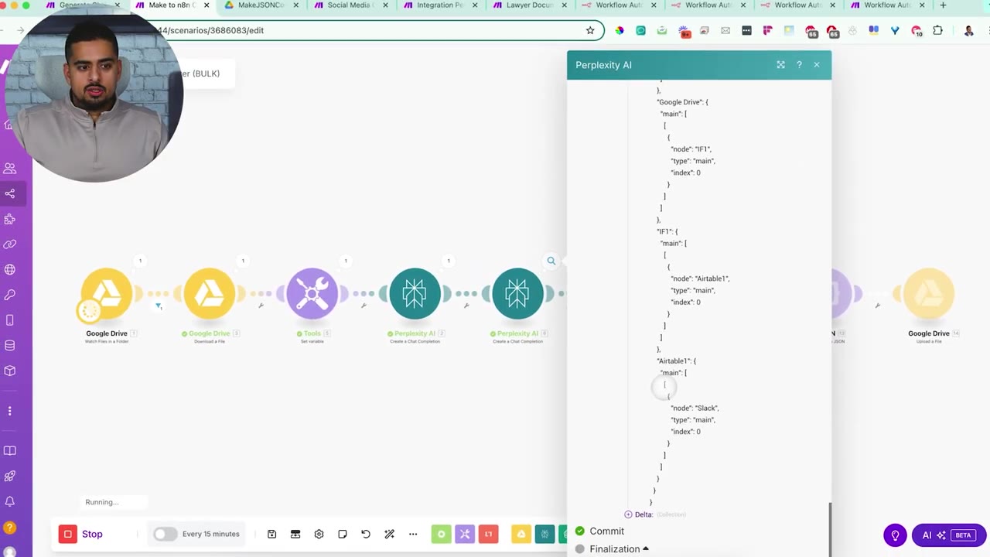
Task: Switch to the Integration Pe browser tab
Action: [439, 5]
